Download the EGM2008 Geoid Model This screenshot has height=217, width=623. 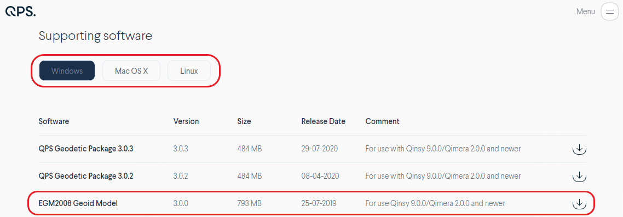[x=579, y=203]
